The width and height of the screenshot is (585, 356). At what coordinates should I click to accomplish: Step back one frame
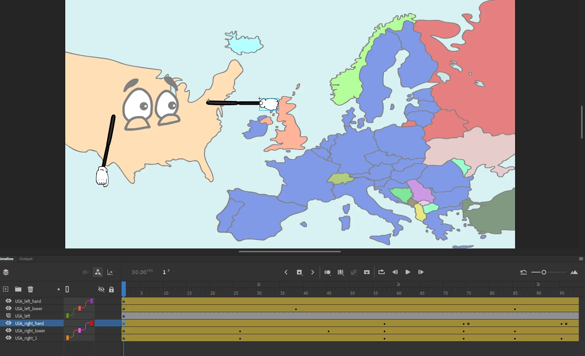[x=395, y=272]
